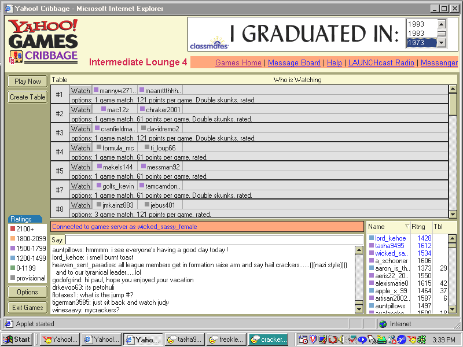Screen dimensions: 463x347
Task: Watch table #5 with makels144
Action: (80, 167)
